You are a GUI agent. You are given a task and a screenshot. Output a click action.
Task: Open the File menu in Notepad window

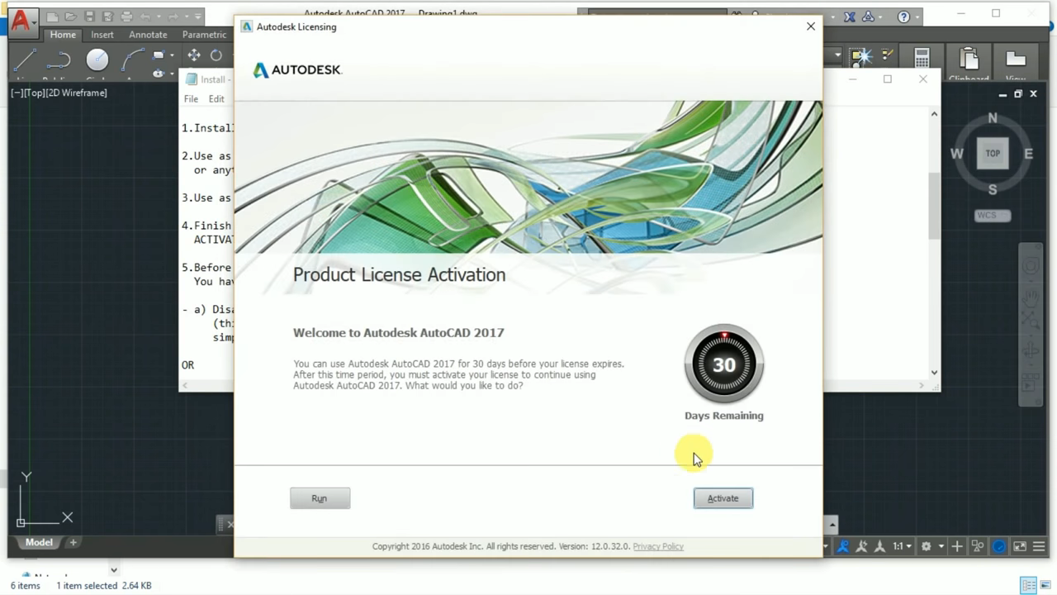pos(191,99)
